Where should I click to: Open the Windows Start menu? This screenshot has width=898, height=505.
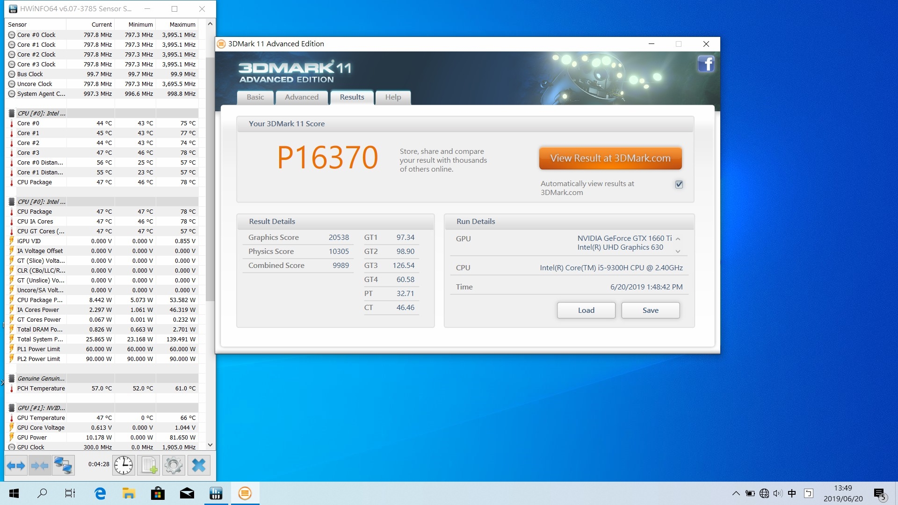point(14,493)
